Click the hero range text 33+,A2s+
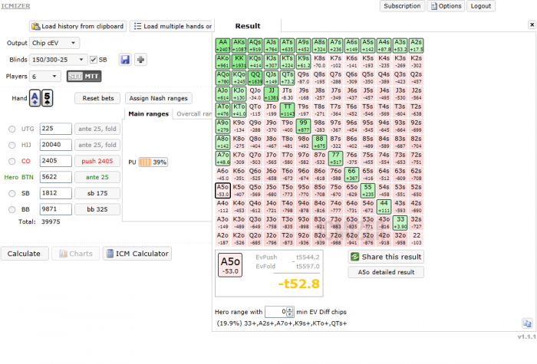537x364 pixels. pos(282,323)
